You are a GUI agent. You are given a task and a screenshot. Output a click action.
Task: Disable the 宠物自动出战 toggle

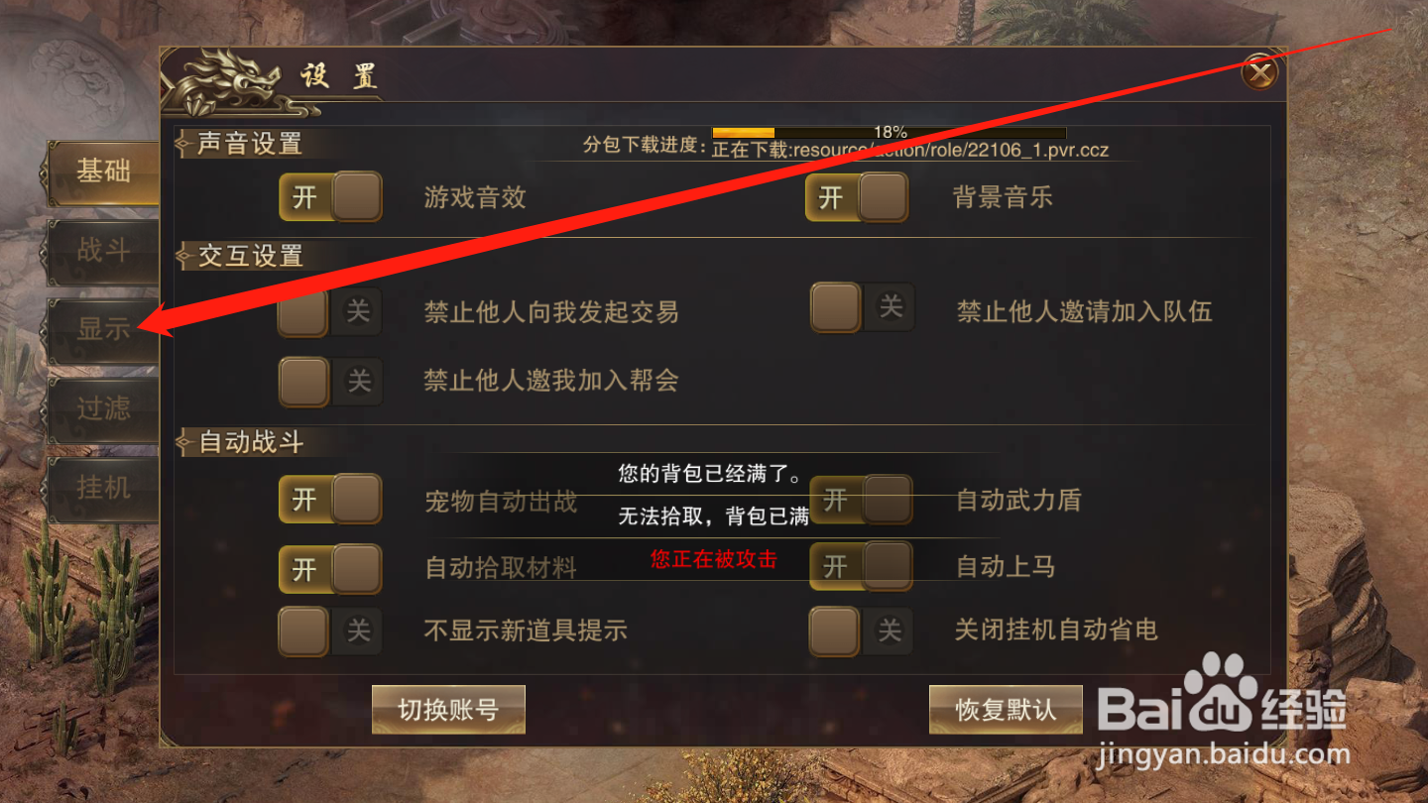pos(330,499)
